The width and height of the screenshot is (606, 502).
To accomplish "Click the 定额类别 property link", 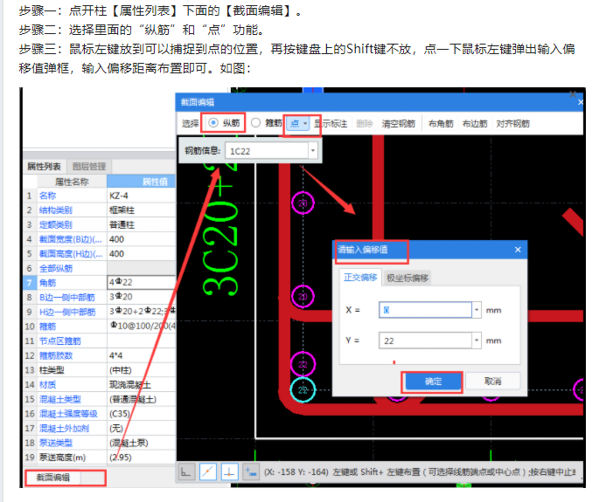I will 56,225.
